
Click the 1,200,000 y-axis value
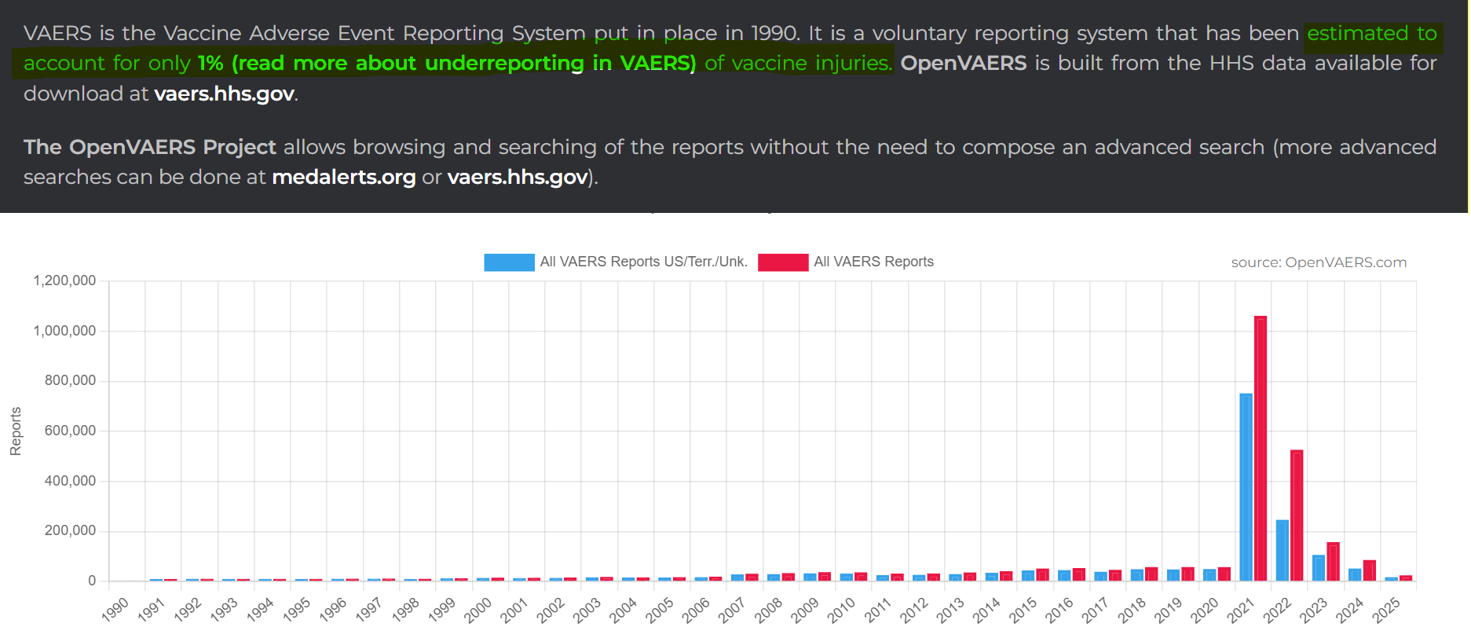[64, 280]
